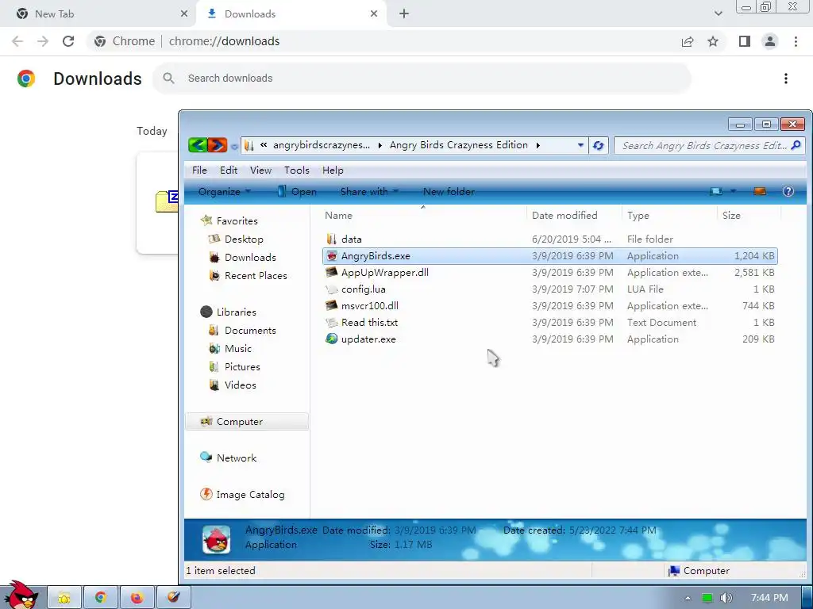Click the Search downloads field in Chrome
The width and height of the screenshot is (813, 609).
(422, 79)
